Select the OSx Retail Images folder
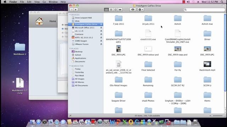This screenshot has width=227, height=127. 118,80
